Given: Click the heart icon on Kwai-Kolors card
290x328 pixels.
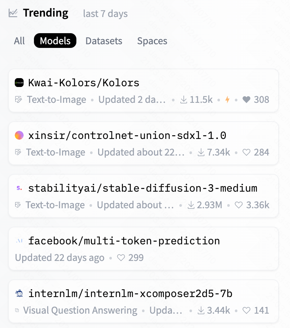Looking at the screenshot, I should (246, 100).
